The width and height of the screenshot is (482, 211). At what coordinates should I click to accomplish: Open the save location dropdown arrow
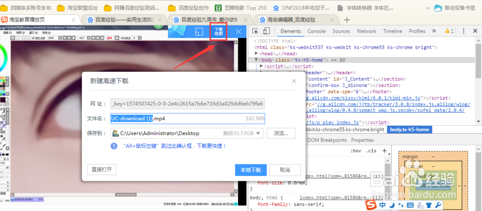(x=258, y=133)
